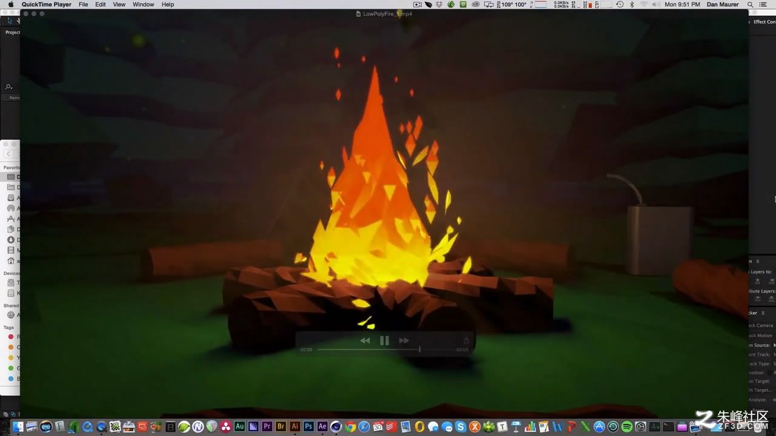This screenshot has height=436, width=776.
Task: Open Notification Center from menu bar
Action: pos(763,4)
